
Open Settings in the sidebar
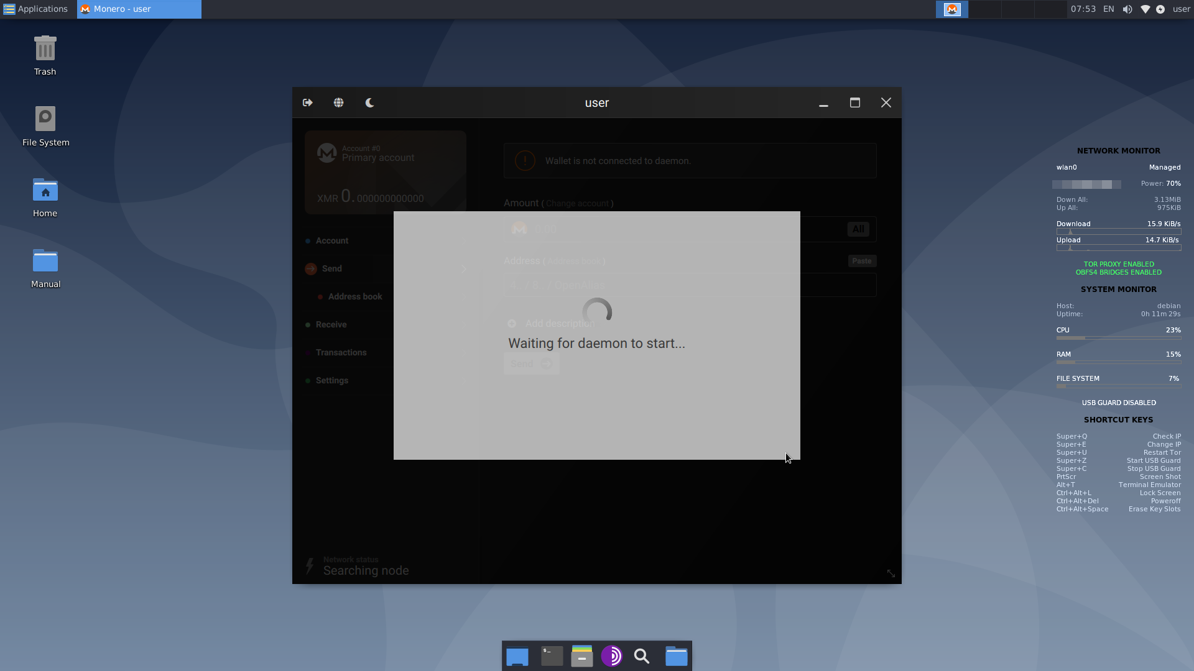click(332, 380)
